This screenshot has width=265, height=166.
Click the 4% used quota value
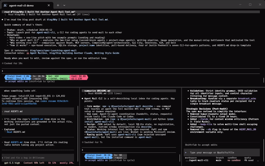click(249, 160)
